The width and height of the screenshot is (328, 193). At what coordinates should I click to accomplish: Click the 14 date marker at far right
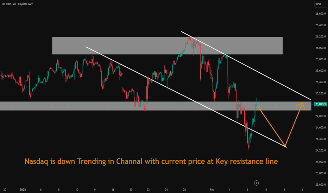(302, 190)
